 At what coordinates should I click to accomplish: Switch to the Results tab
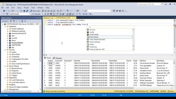tap(48, 58)
